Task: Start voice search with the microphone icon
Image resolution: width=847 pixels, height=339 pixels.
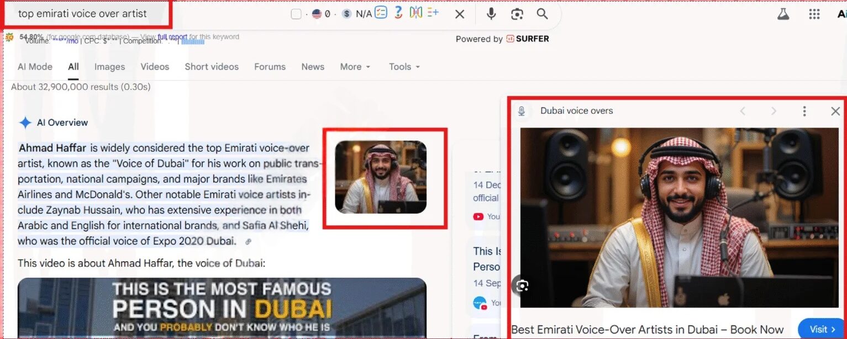Action: click(x=491, y=14)
